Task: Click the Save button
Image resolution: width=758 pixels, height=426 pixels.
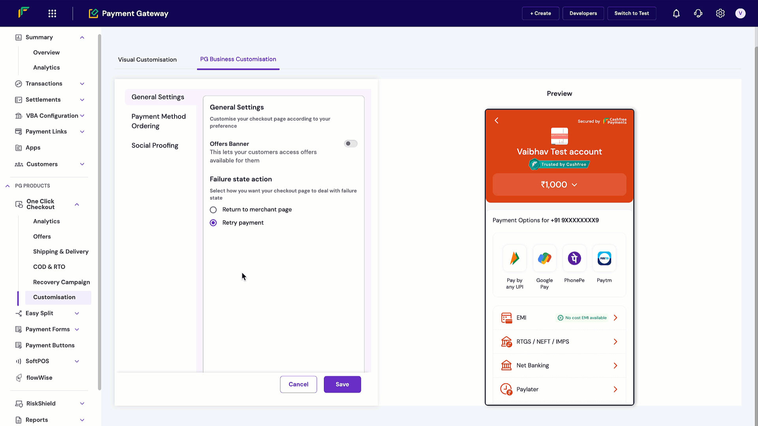Action: [x=342, y=384]
